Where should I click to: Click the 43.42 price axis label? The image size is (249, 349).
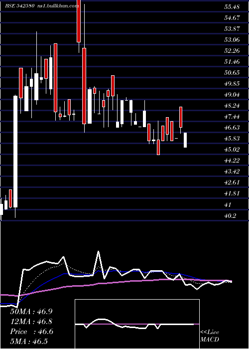click(x=232, y=172)
